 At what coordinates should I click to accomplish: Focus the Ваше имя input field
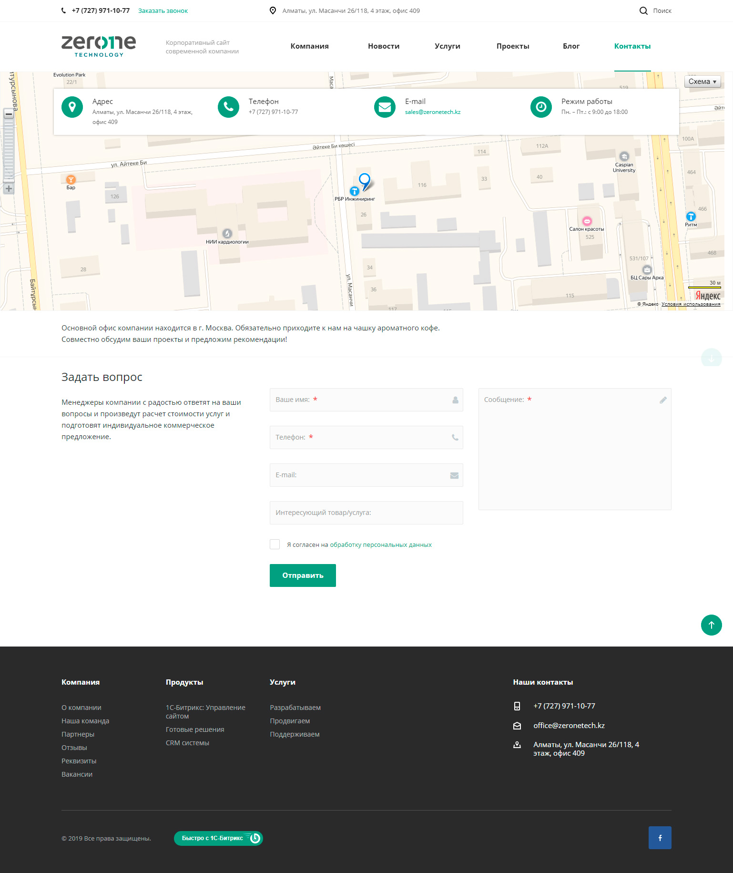[366, 400]
